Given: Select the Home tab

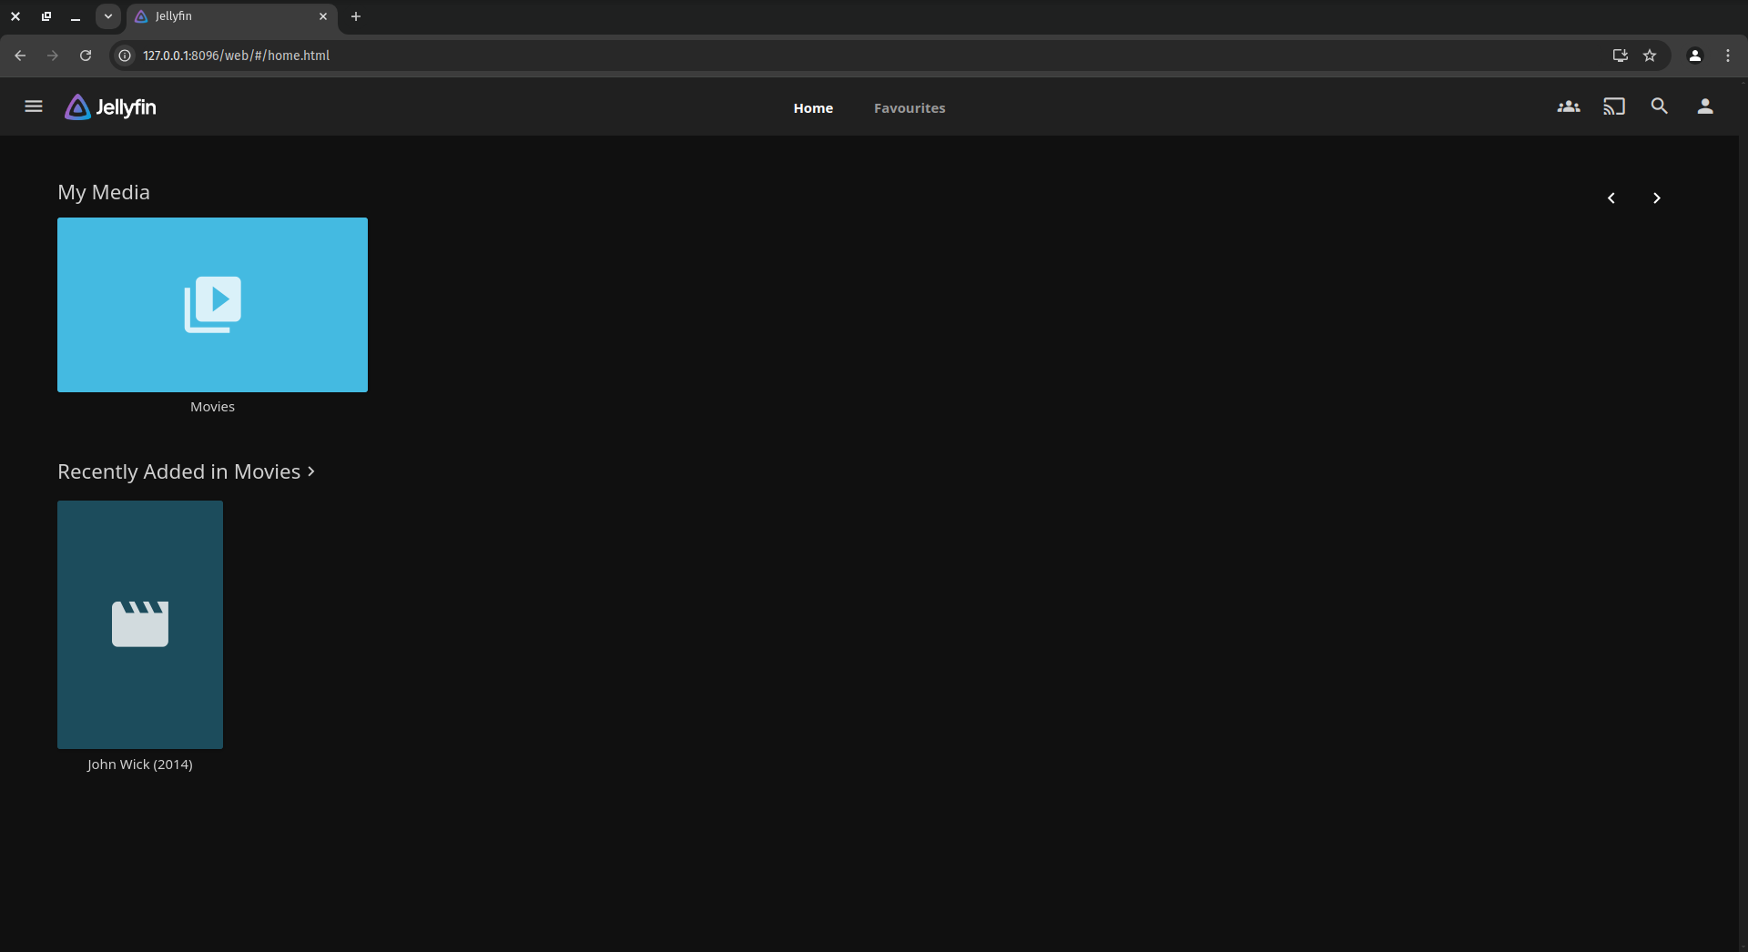Looking at the screenshot, I should (813, 108).
